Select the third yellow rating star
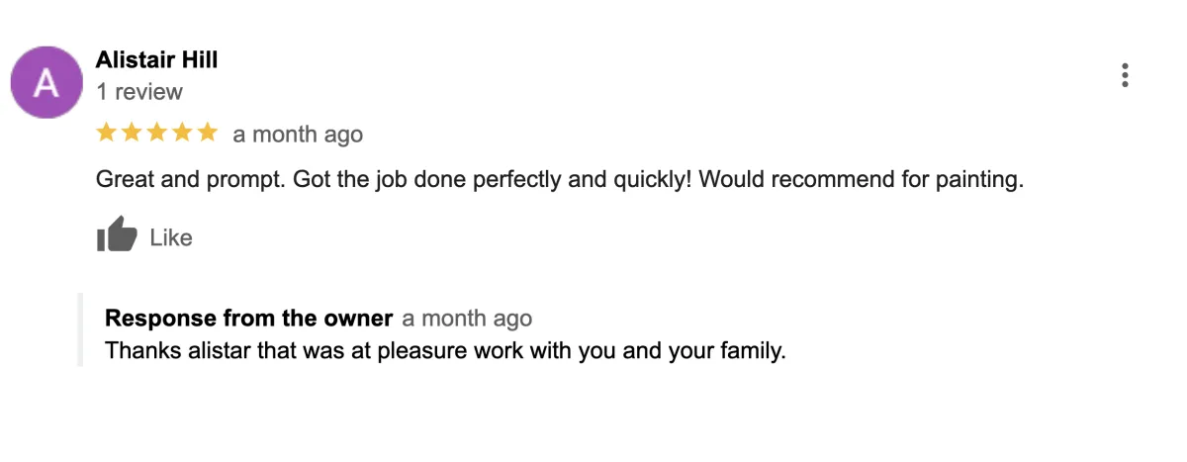This screenshot has width=1187, height=462. (x=156, y=133)
